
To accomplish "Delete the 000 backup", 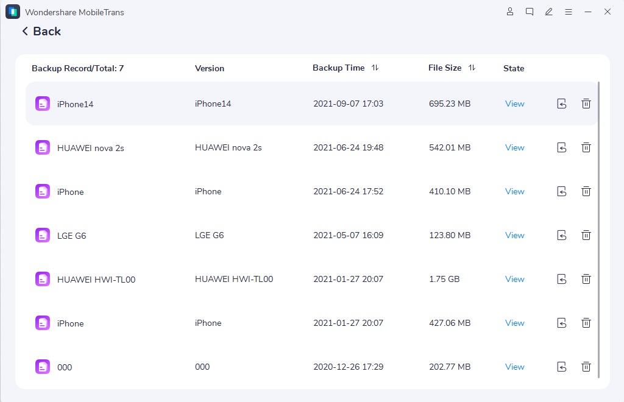I will click(x=586, y=367).
